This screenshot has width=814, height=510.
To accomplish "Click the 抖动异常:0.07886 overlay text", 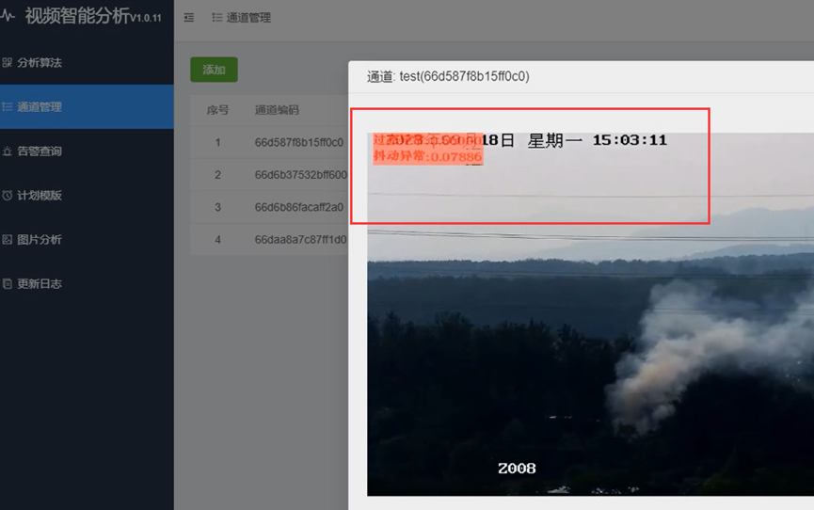I will coord(427,156).
